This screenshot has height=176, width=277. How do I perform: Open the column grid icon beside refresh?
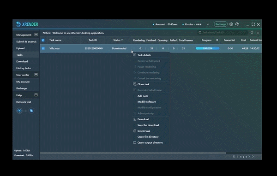tap(258, 33)
